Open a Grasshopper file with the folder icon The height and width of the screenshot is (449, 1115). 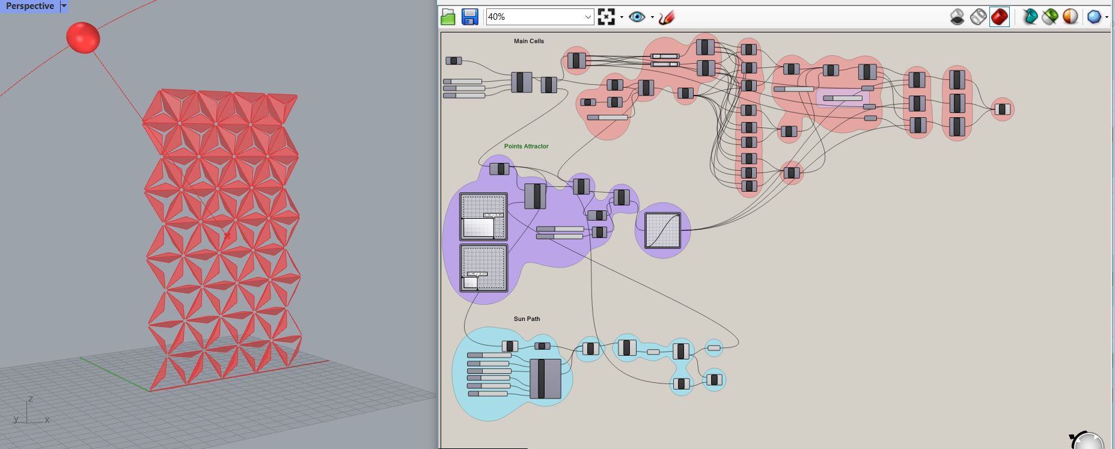tap(448, 17)
